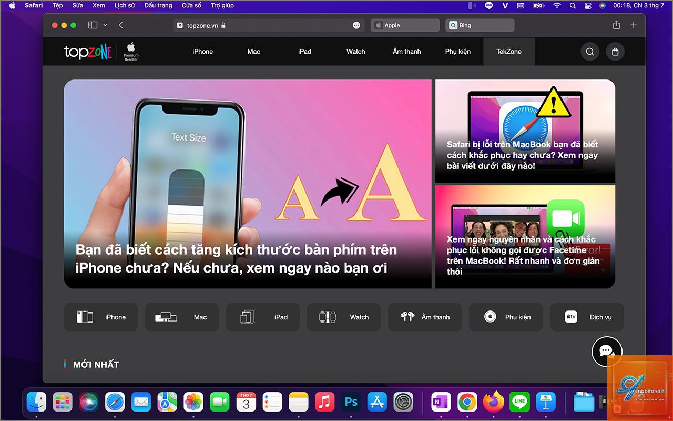Go back with the back arrow
Image resolution: width=673 pixels, height=421 pixels.
121,25
